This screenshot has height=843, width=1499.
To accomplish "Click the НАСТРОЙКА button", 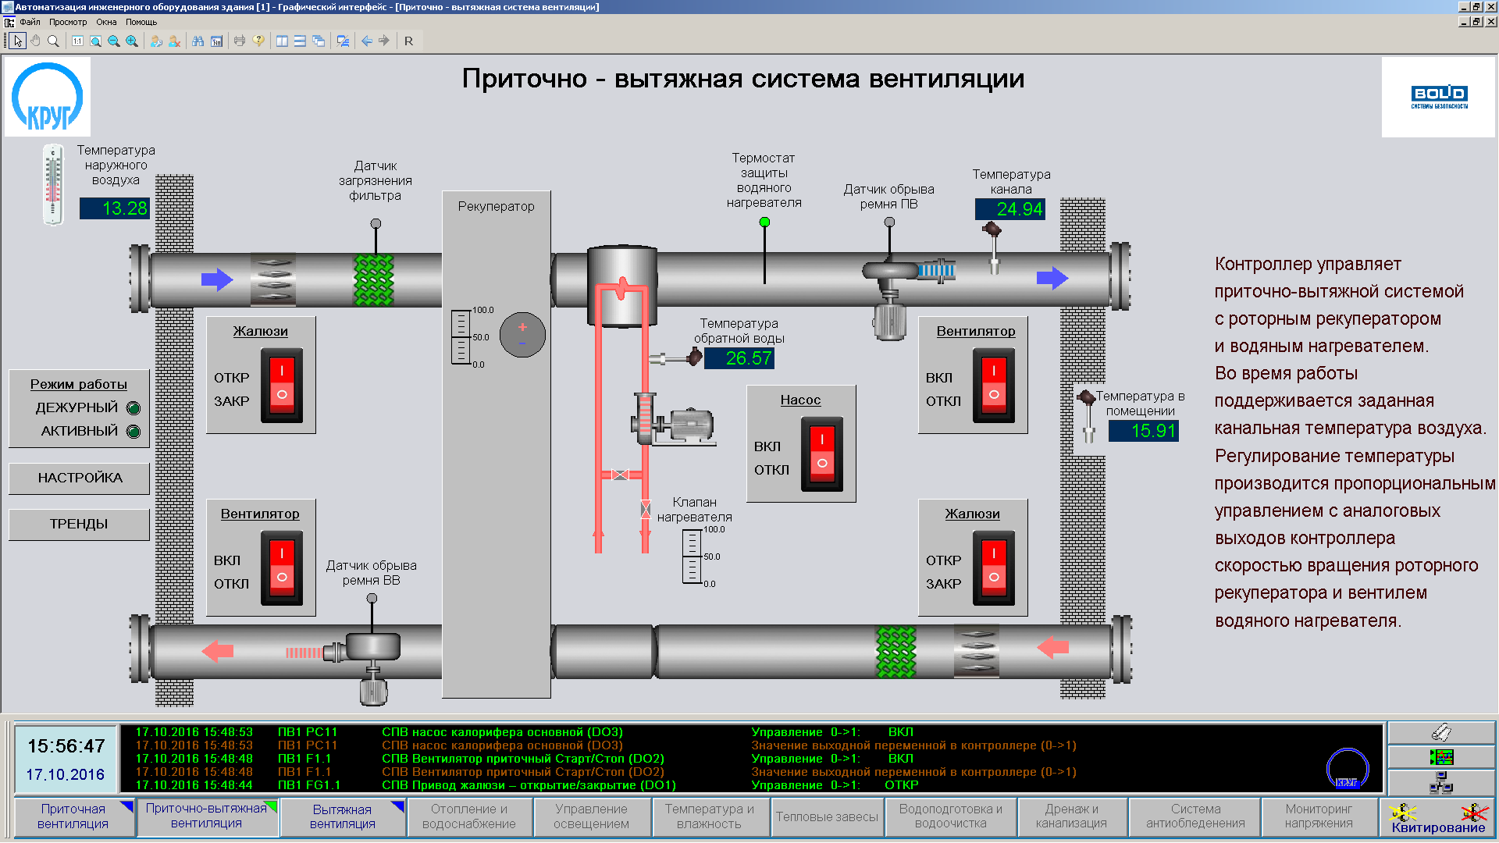I will [x=80, y=478].
